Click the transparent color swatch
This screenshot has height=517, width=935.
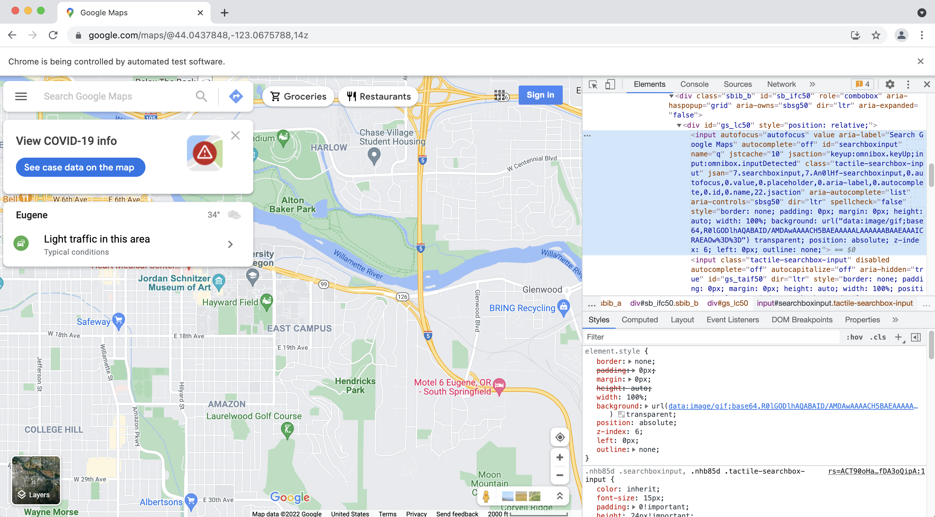click(621, 414)
